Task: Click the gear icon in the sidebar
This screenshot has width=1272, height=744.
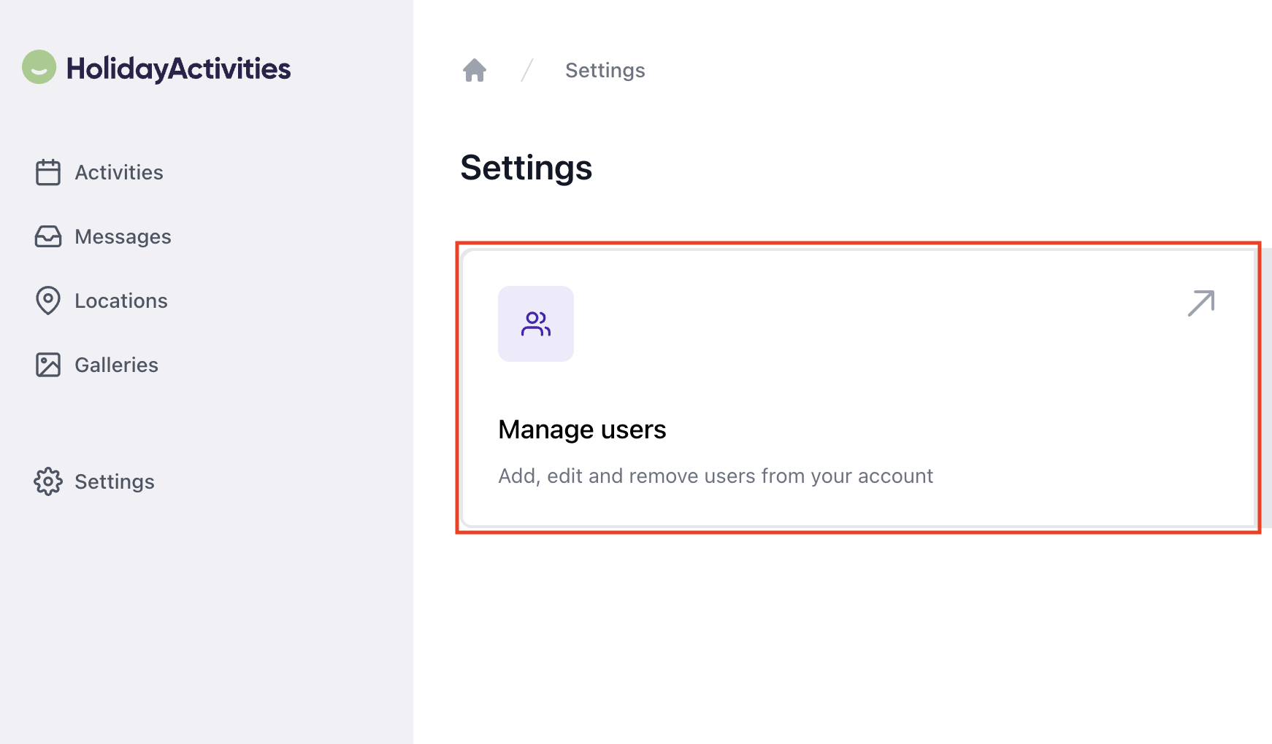Action: (x=48, y=481)
